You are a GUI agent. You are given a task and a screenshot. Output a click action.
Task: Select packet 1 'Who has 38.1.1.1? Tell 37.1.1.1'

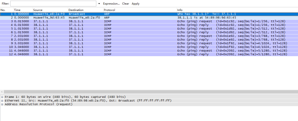click(149, 14)
